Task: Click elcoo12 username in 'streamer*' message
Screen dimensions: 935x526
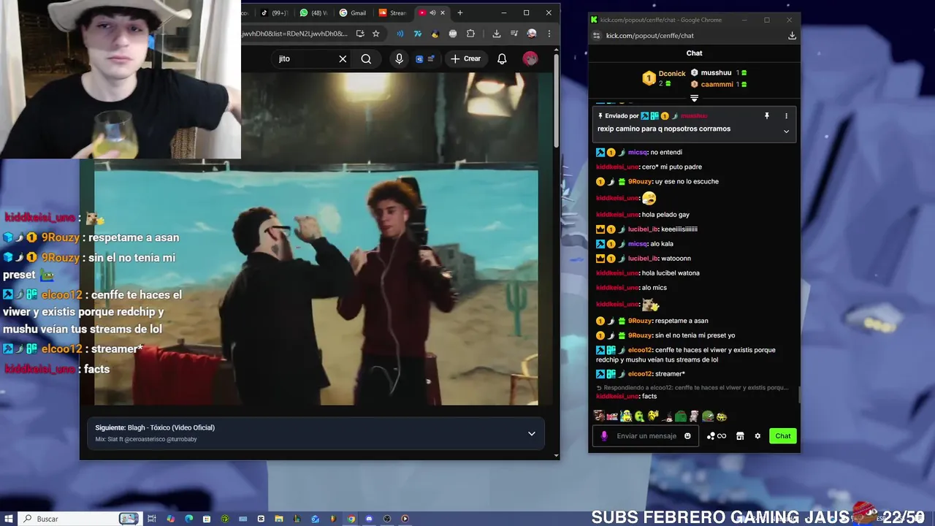Action: [x=640, y=373]
